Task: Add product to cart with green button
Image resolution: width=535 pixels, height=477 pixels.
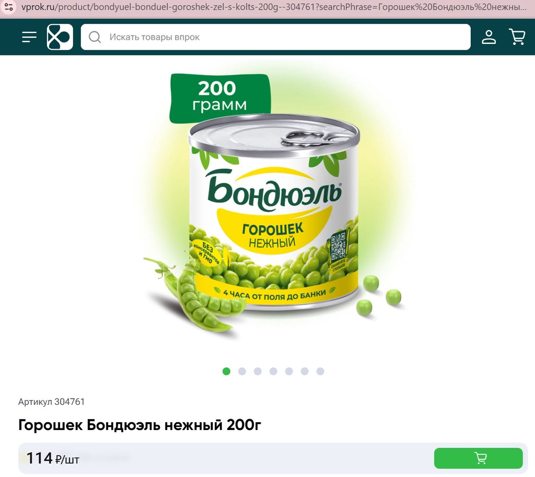Action: [478, 458]
